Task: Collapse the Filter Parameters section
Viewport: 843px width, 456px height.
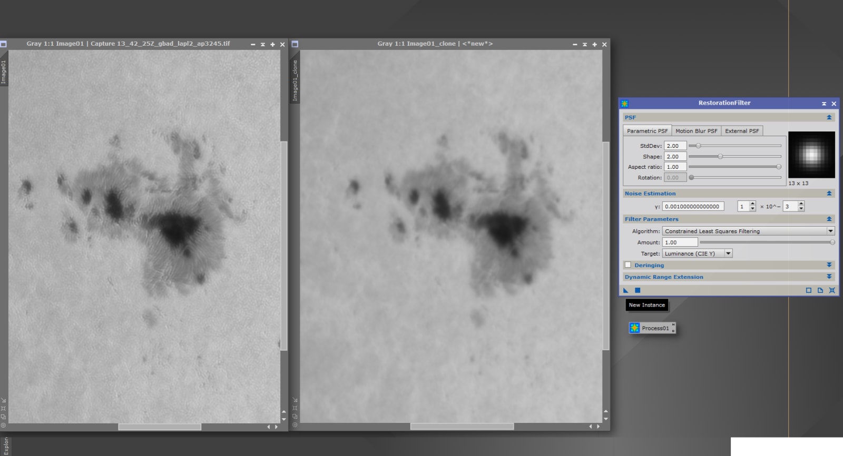Action: click(829, 219)
